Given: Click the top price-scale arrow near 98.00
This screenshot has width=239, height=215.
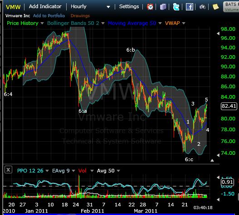Looking at the screenshot, I should click(218, 33).
